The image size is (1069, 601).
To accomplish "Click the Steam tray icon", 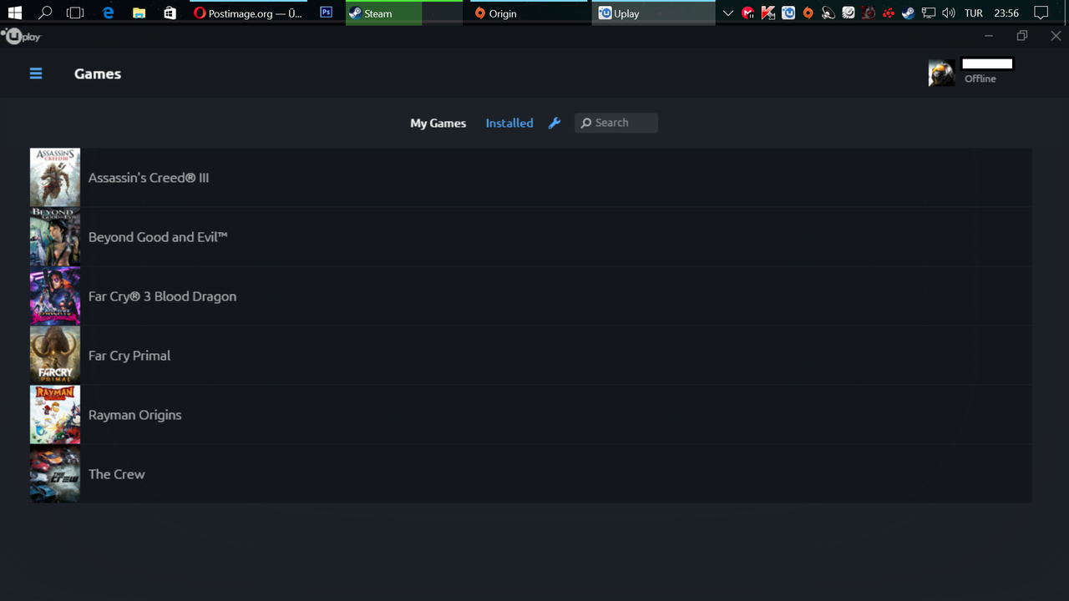I will click(908, 13).
